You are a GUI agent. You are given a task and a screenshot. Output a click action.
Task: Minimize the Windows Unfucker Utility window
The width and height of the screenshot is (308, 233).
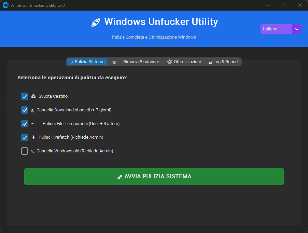coord(269,5)
